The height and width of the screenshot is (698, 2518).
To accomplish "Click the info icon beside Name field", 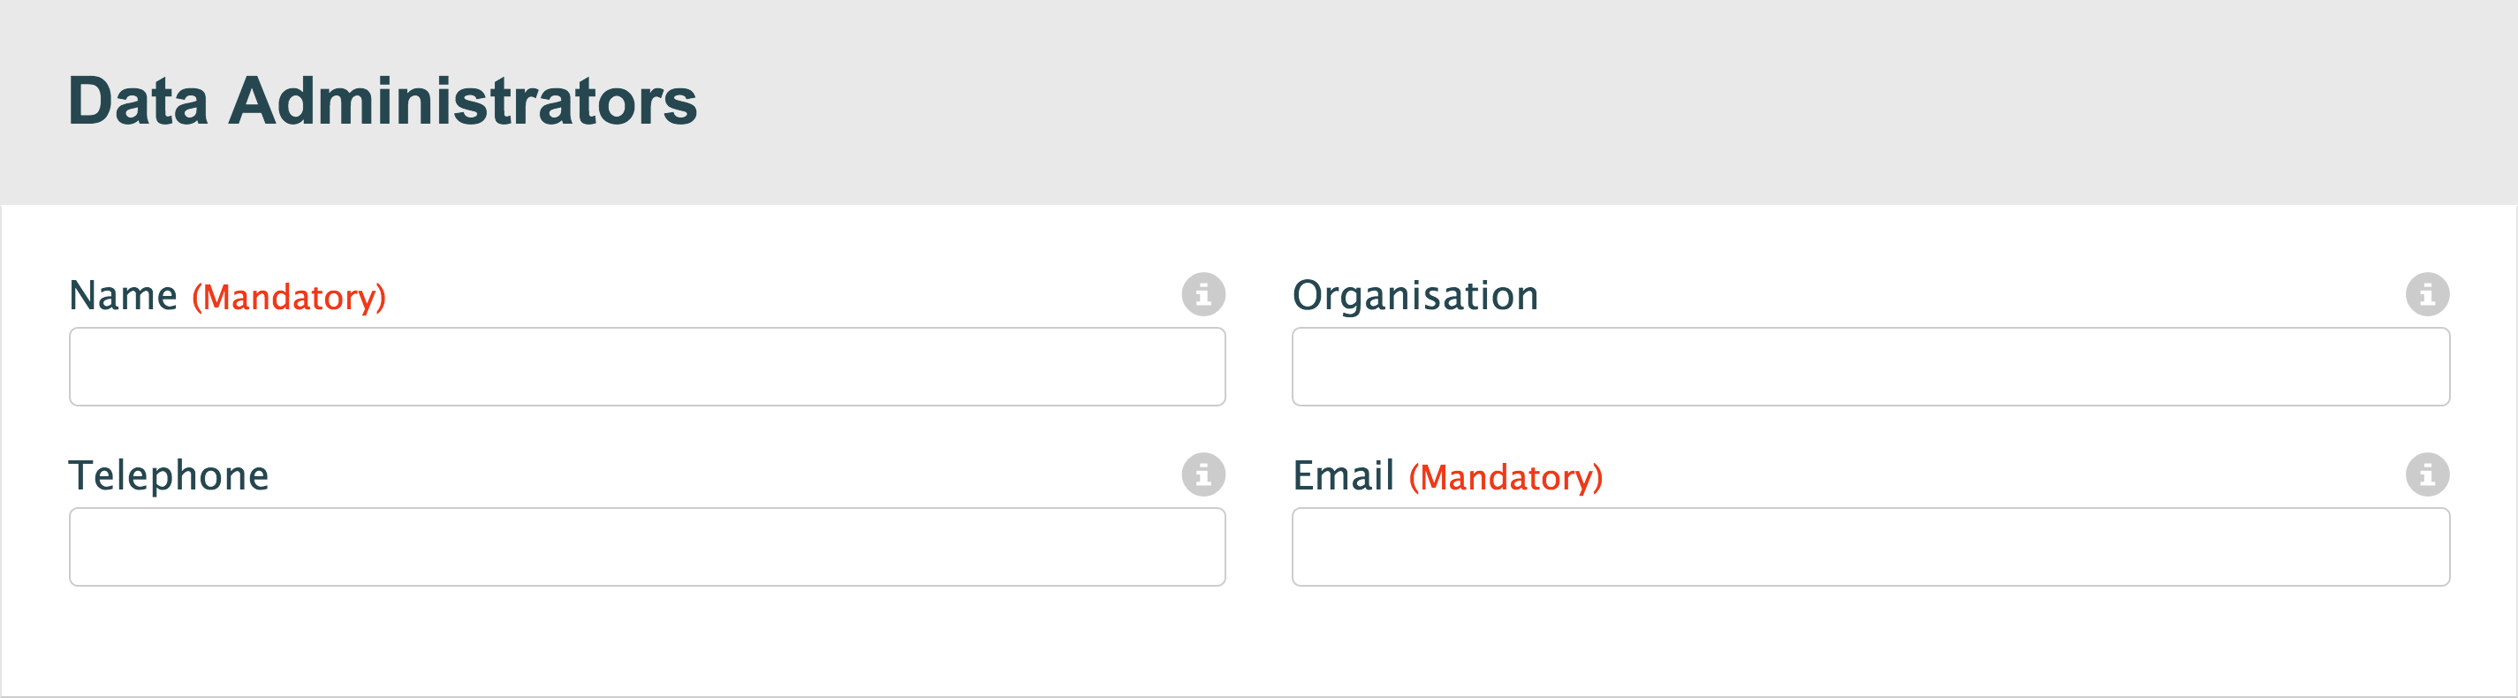I will [1202, 294].
